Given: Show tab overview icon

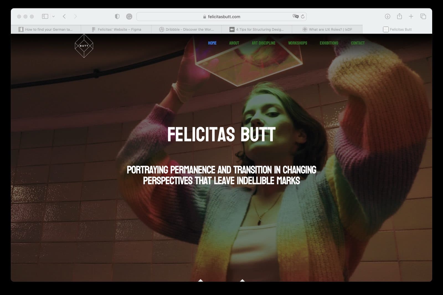Looking at the screenshot, I should (x=423, y=16).
